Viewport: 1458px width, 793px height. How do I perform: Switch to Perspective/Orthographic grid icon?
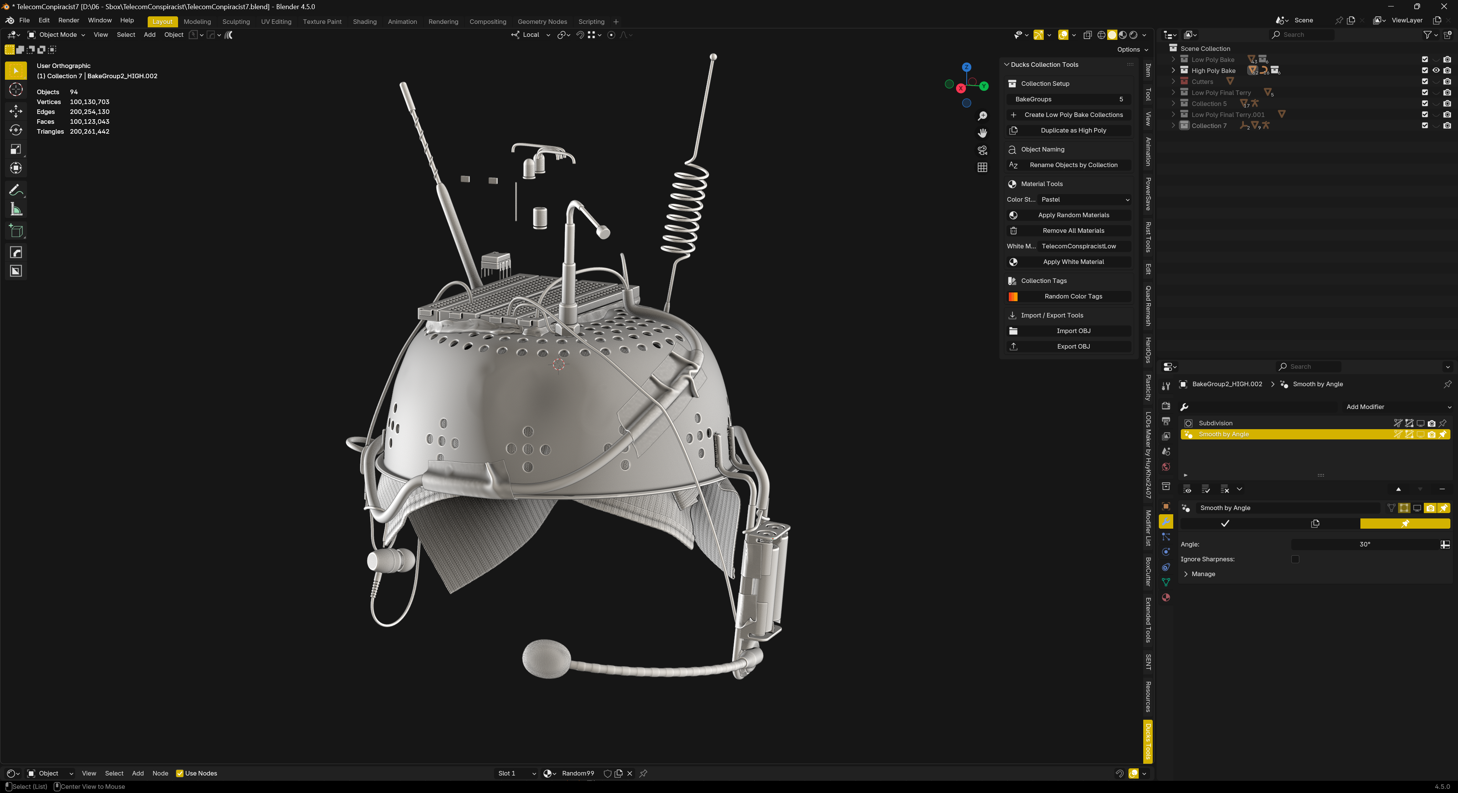[983, 167]
